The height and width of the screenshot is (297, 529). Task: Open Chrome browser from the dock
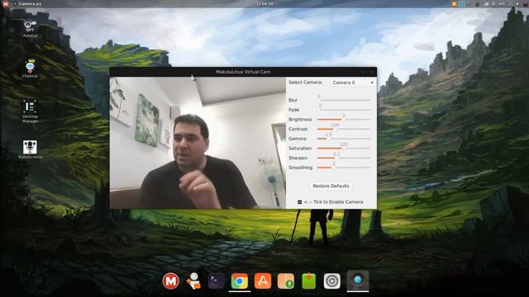click(240, 280)
